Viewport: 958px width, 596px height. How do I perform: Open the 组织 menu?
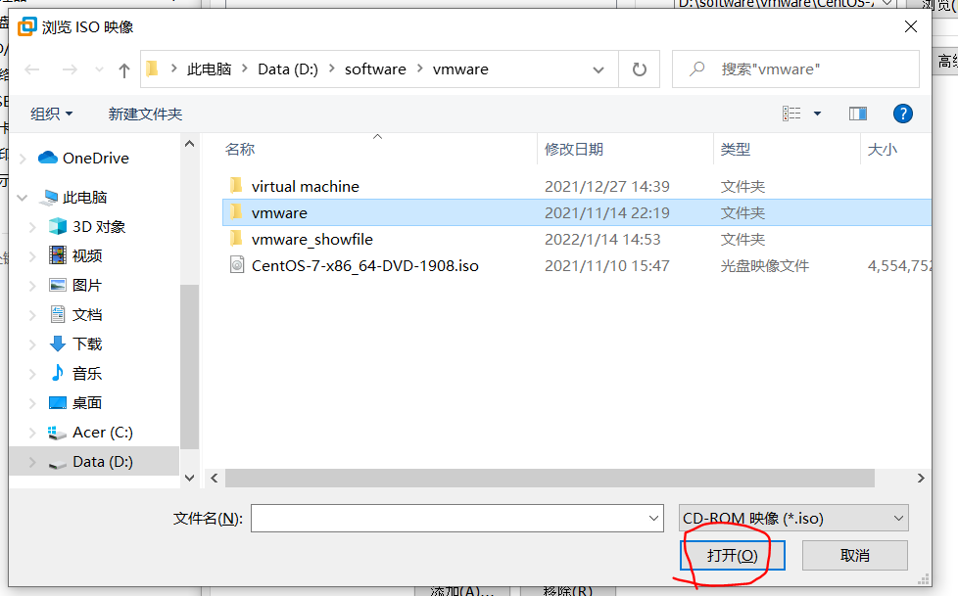click(51, 115)
